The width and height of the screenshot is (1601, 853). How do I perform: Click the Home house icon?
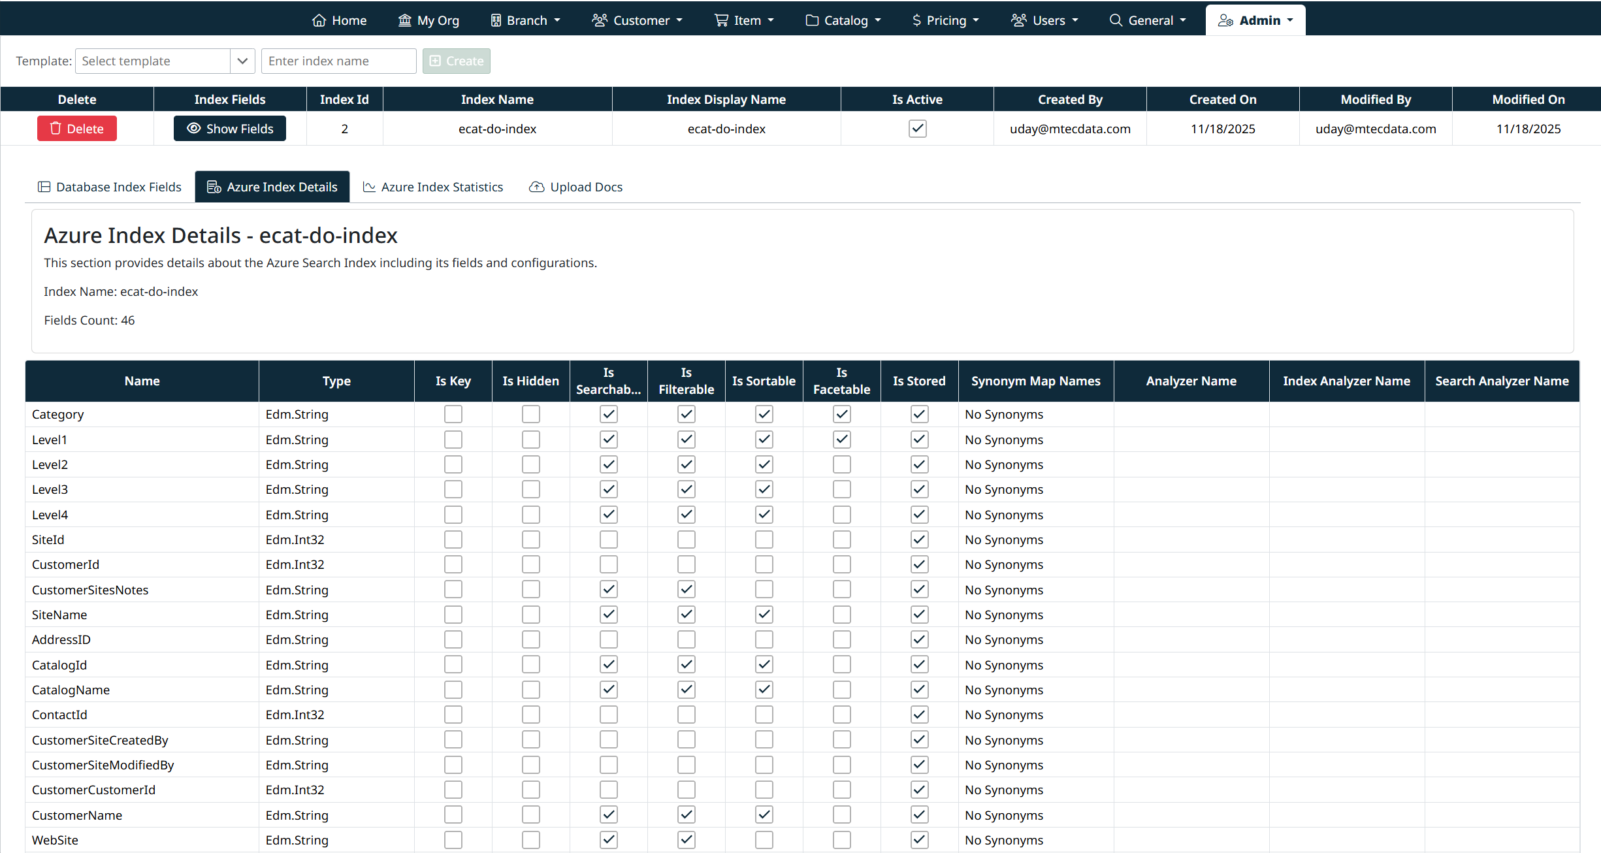(x=319, y=20)
